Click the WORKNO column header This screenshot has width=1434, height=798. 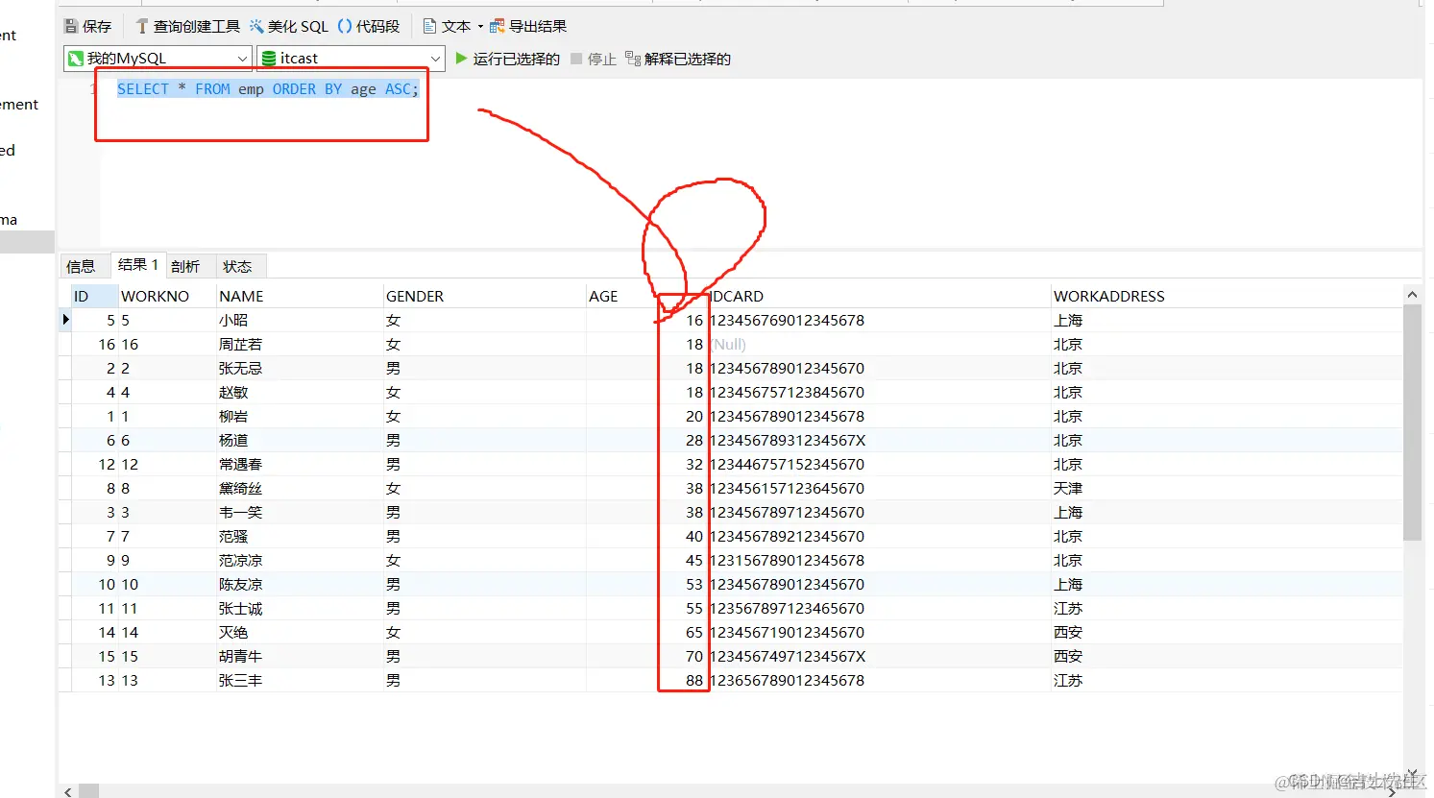pos(167,296)
